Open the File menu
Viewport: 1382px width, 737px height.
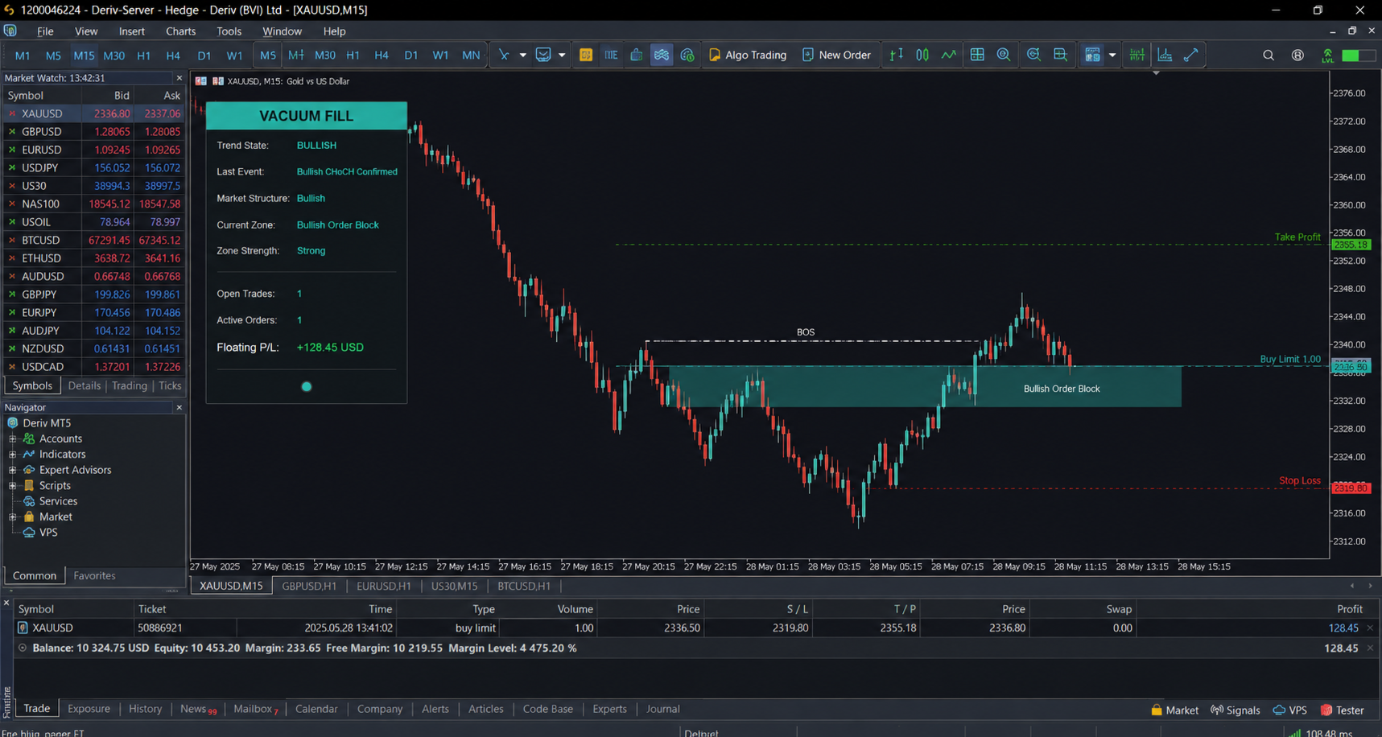tap(45, 31)
